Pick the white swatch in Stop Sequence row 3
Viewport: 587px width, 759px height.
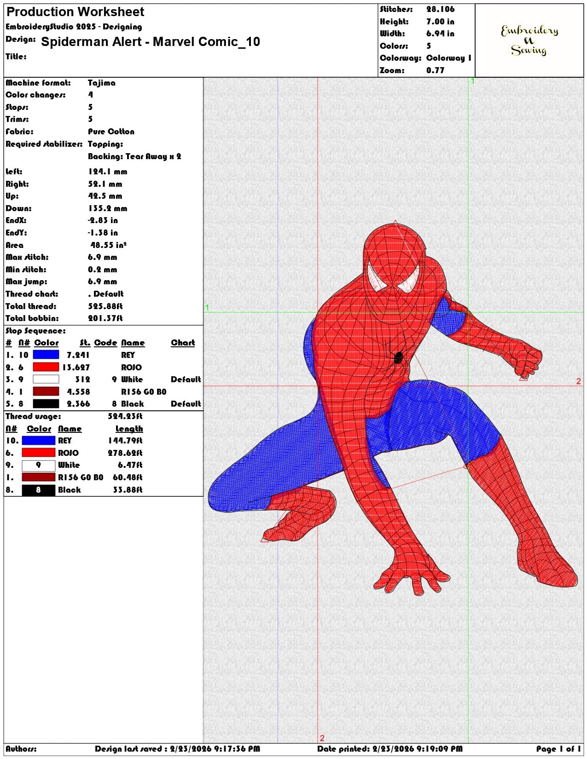point(46,379)
